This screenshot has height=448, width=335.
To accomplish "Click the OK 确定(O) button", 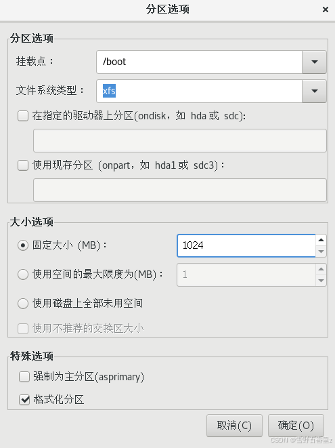I will click(x=296, y=426).
